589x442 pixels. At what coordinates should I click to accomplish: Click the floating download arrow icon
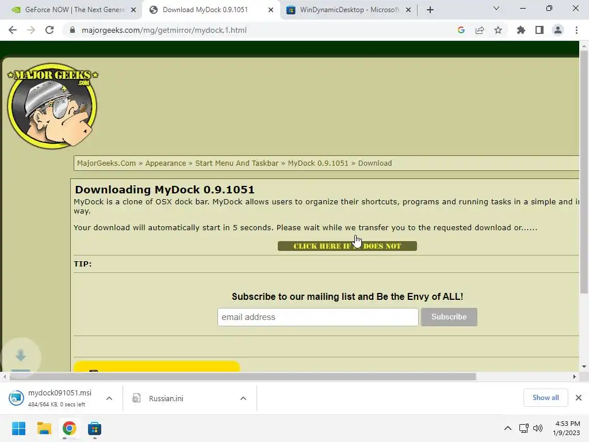click(21, 356)
